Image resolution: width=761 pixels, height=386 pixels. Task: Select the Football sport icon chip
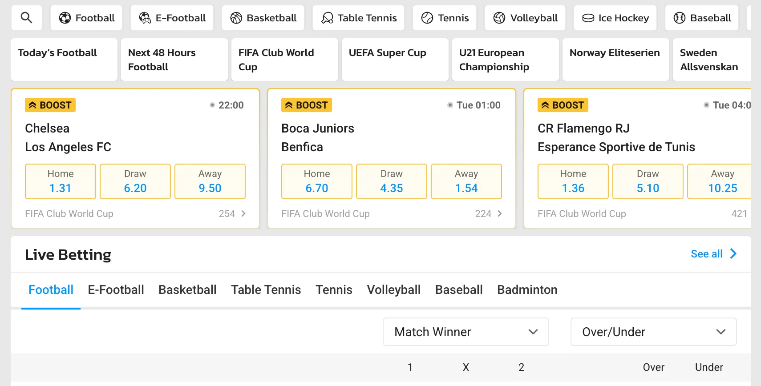(65, 18)
